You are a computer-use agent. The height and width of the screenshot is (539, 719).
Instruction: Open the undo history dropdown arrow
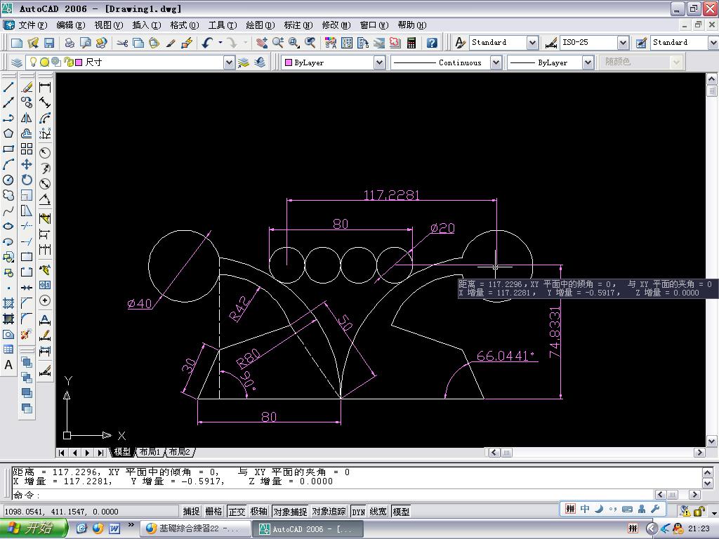(220, 43)
